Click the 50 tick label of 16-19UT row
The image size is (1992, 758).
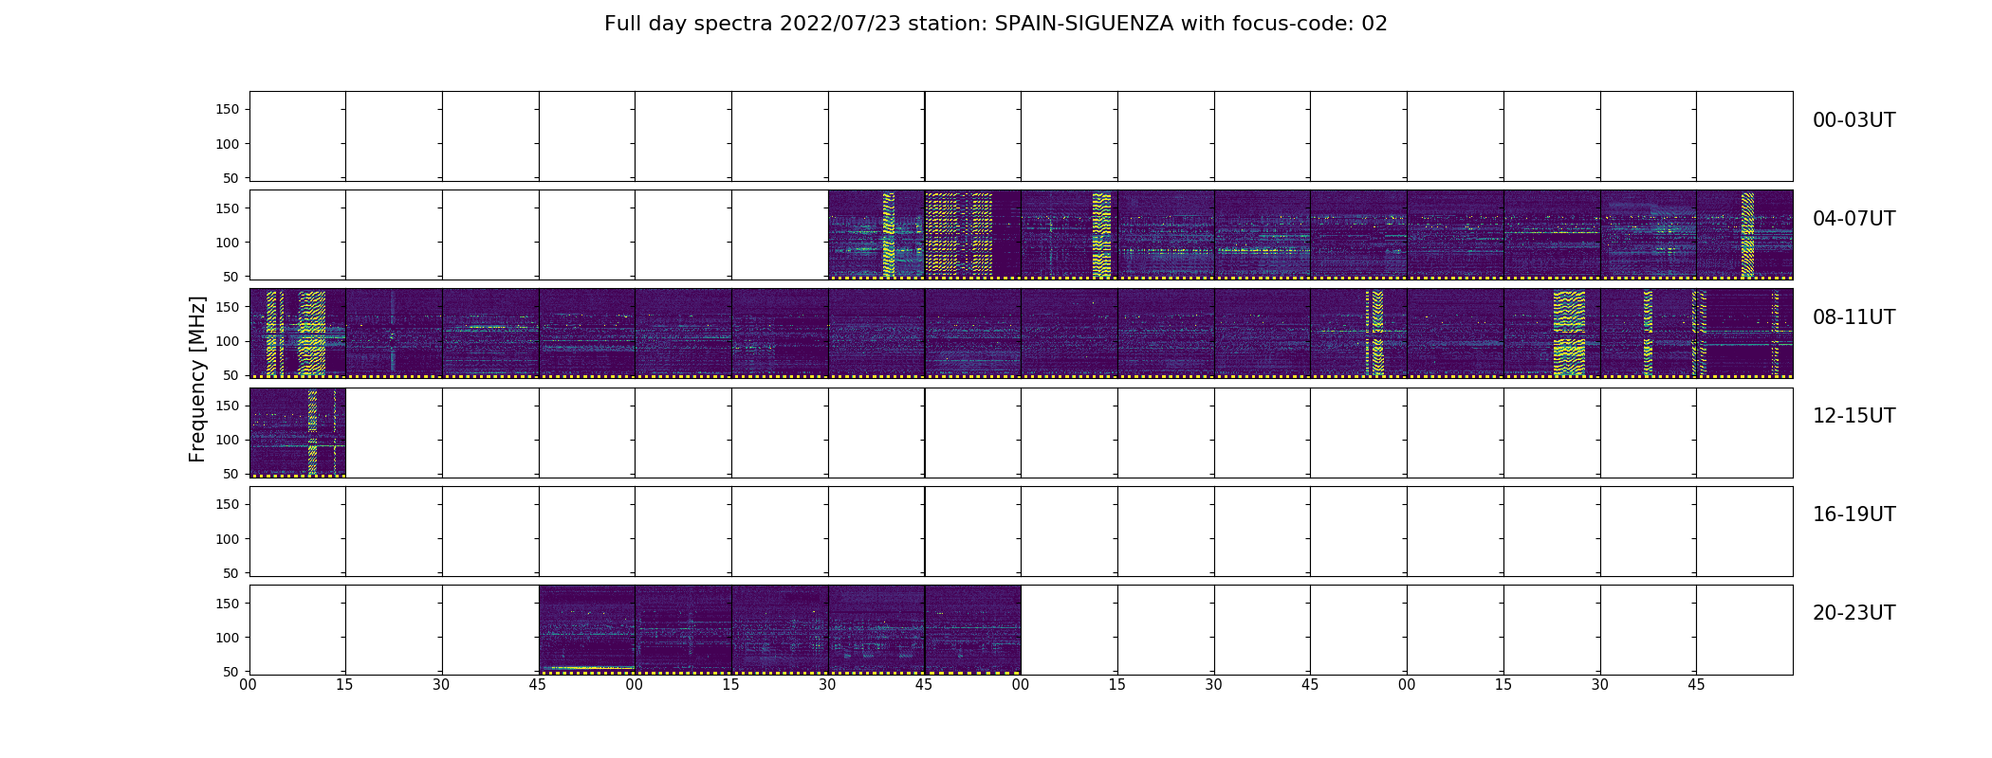pos(231,573)
